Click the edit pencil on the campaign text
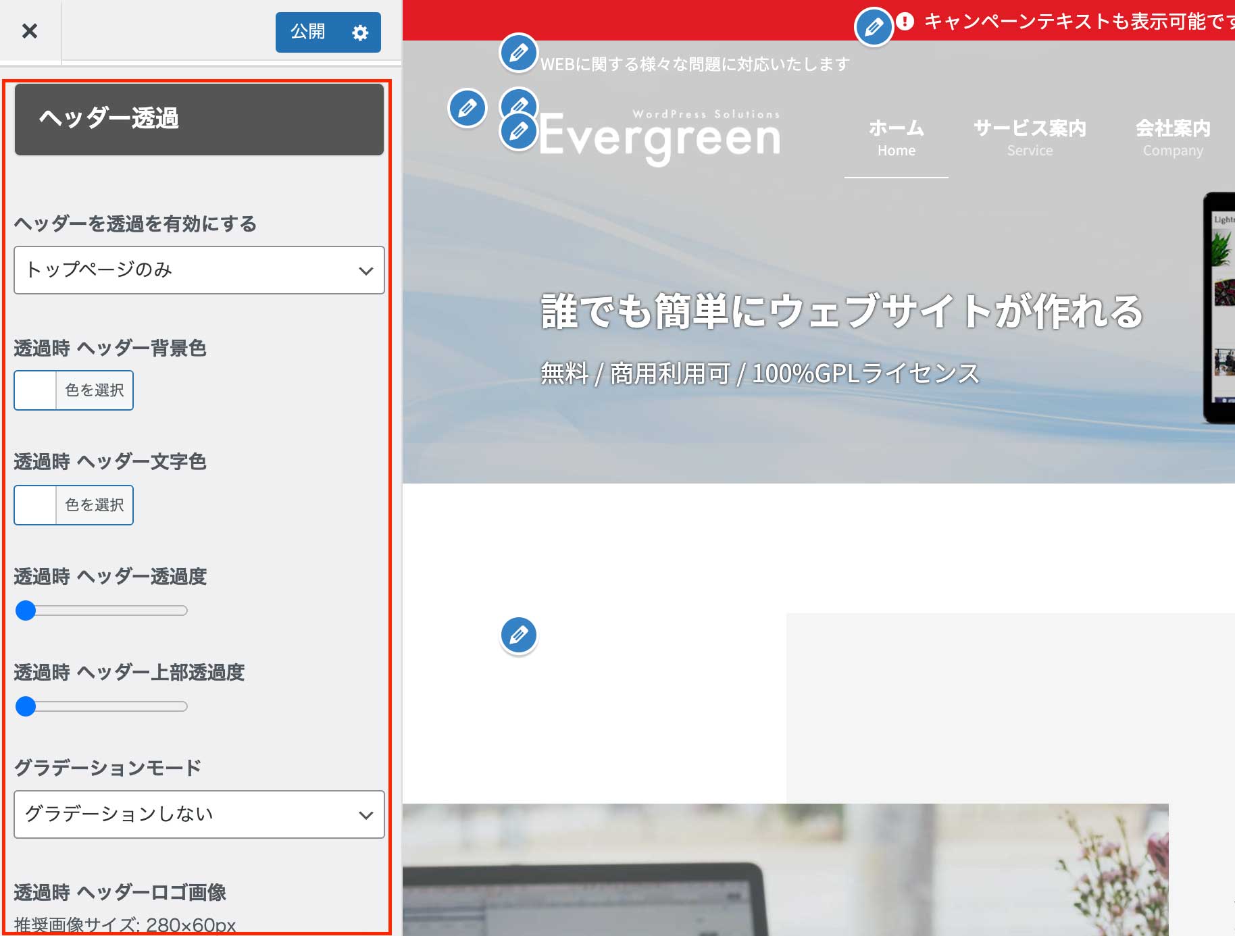 point(874,27)
